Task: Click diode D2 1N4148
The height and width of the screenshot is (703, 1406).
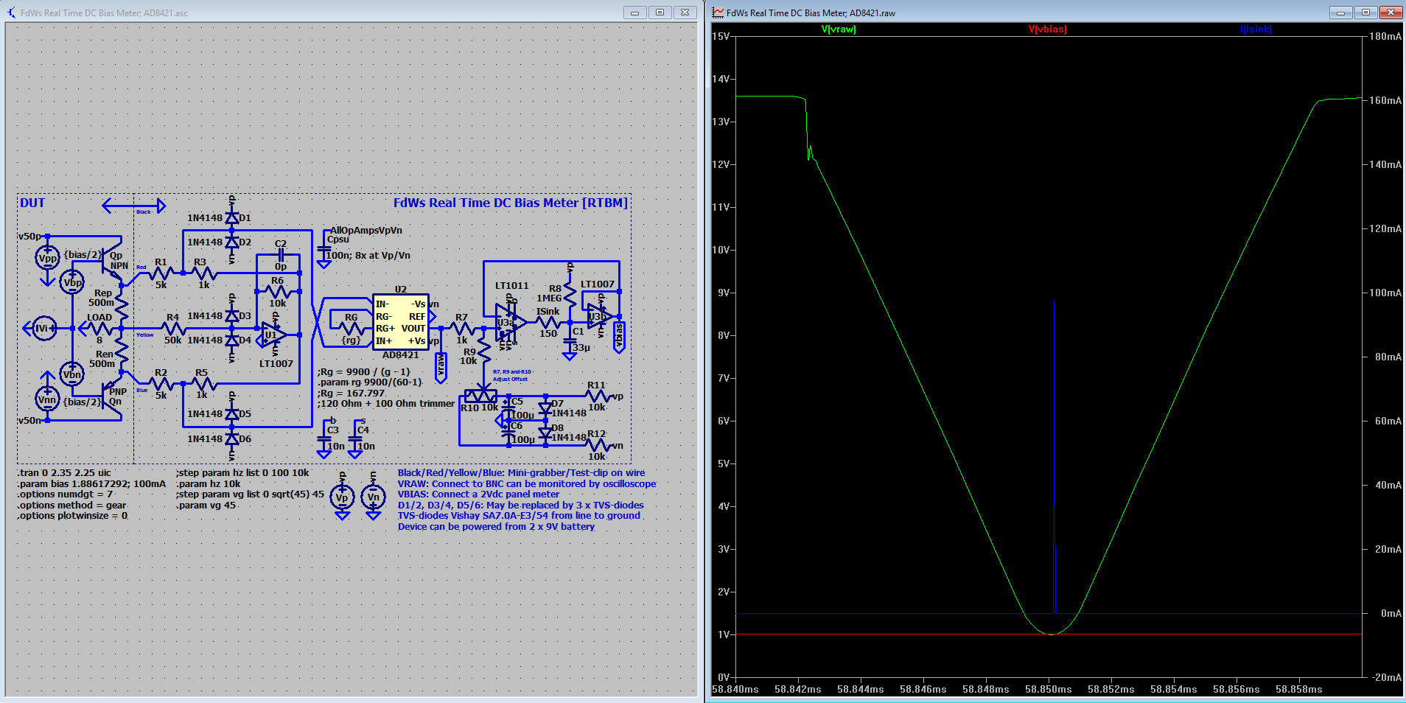Action: click(x=232, y=242)
